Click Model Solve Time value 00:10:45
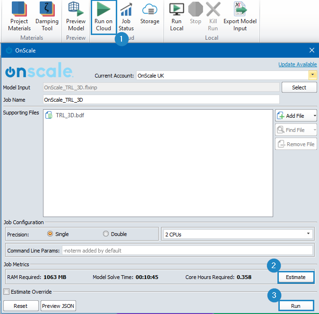This screenshot has width=319, height=314. tap(147, 277)
